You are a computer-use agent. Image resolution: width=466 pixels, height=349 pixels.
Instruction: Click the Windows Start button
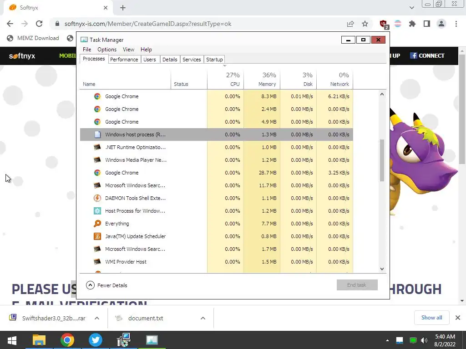click(x=12, y=340)
